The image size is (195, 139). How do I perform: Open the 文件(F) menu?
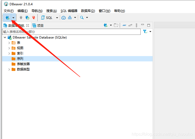[x=8, y=11]
